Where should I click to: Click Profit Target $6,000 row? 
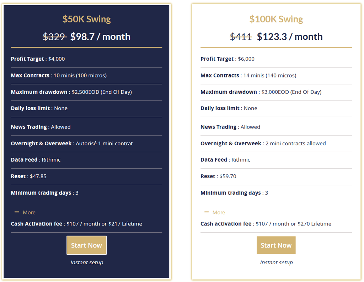coord(276,59)
